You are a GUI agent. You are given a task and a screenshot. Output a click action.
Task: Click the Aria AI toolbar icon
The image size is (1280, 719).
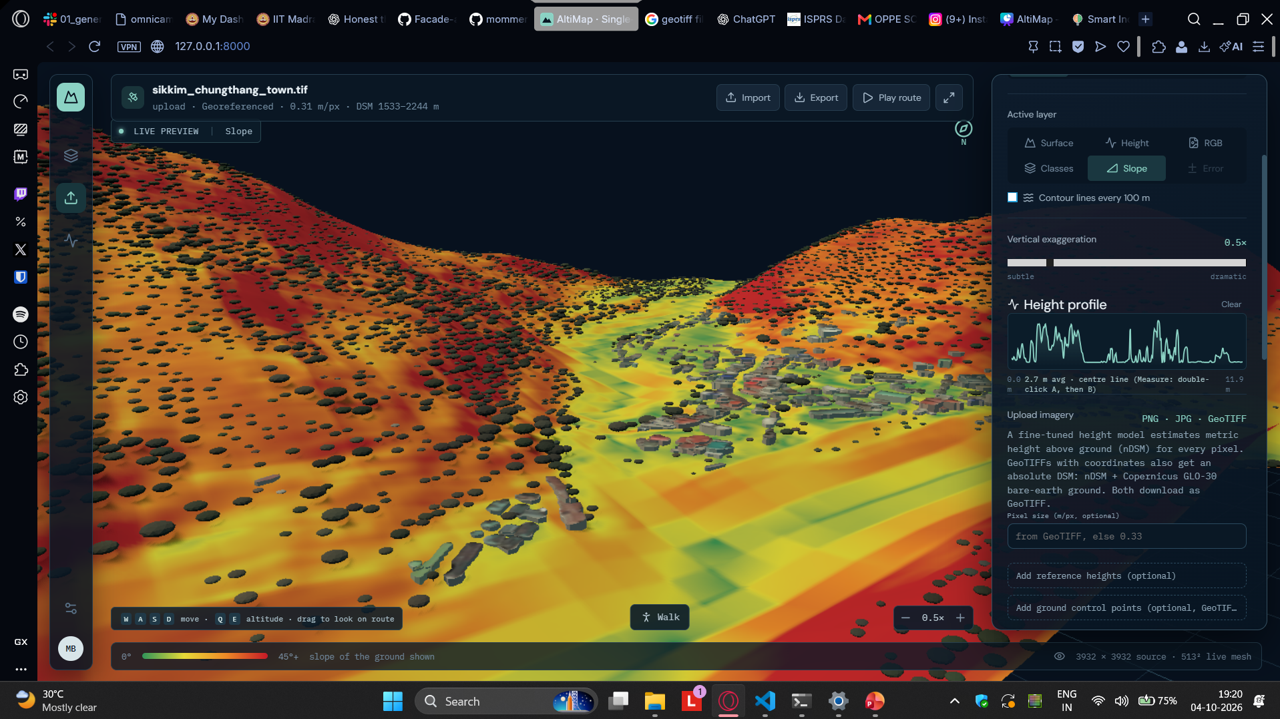click(1231, 46)
